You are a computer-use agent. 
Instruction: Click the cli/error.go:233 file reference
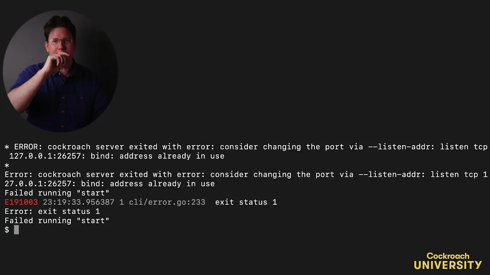[x=167, y=202]
